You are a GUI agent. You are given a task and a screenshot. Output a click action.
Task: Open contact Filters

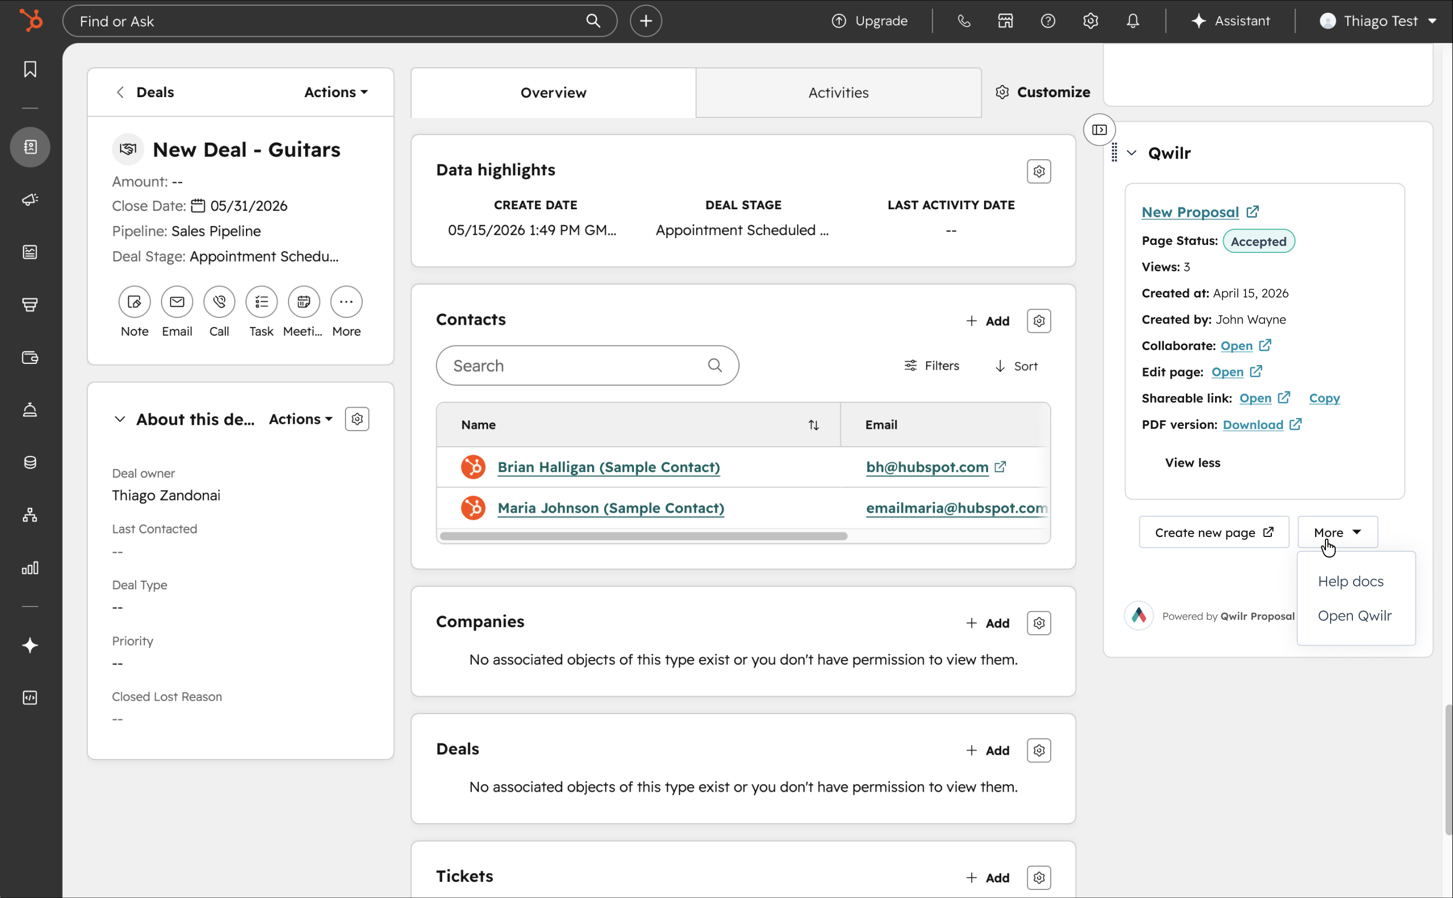pos(931,366)
